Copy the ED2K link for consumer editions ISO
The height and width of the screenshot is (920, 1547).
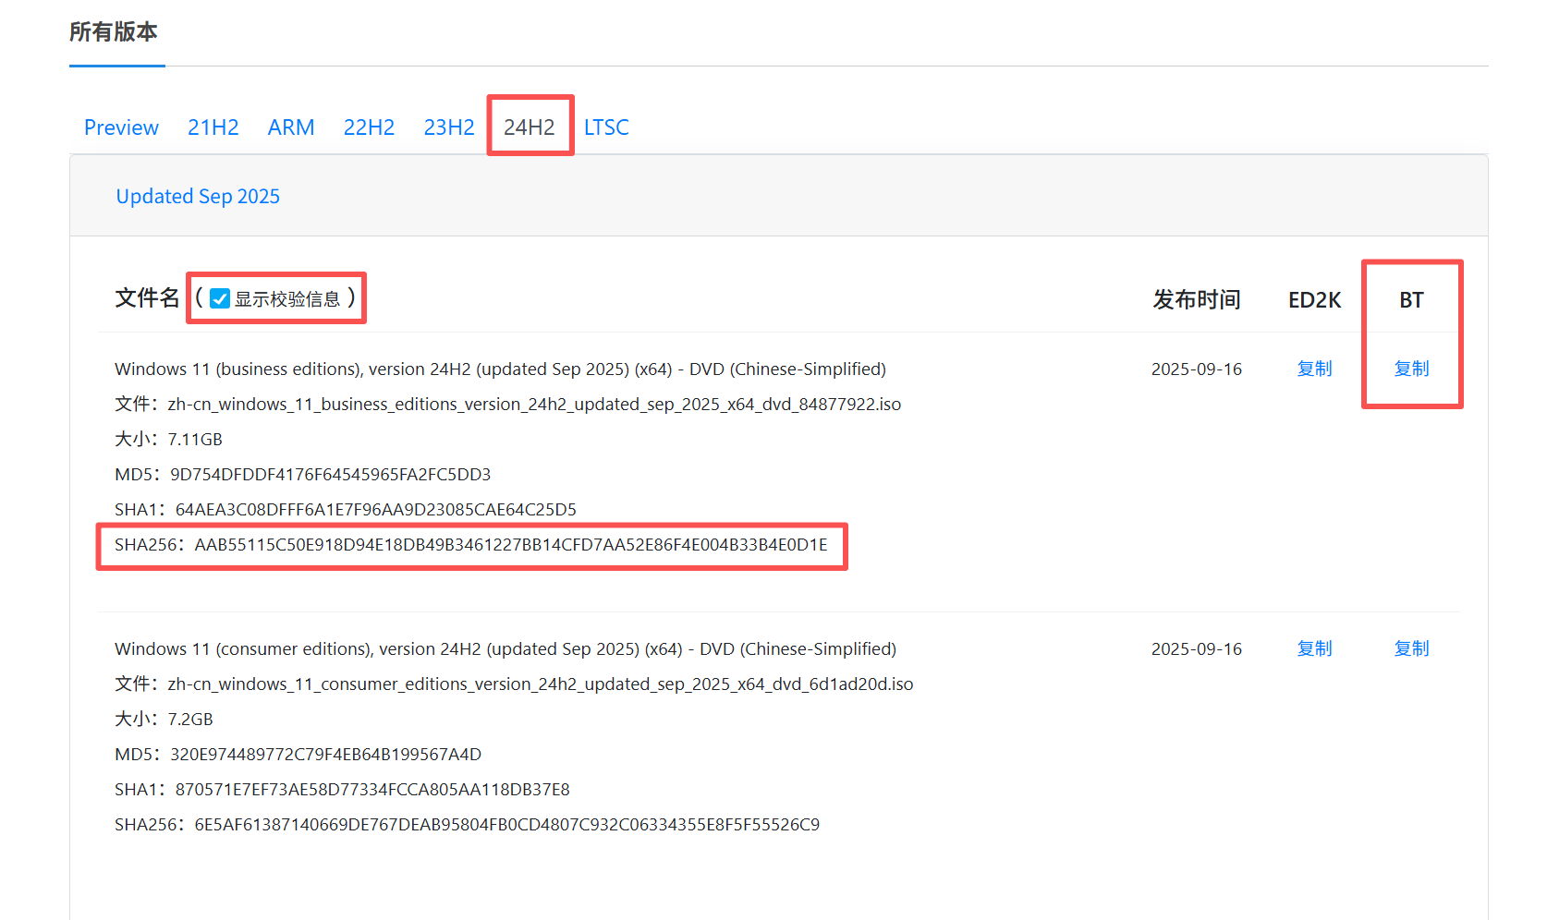[x=1313, y=648]
